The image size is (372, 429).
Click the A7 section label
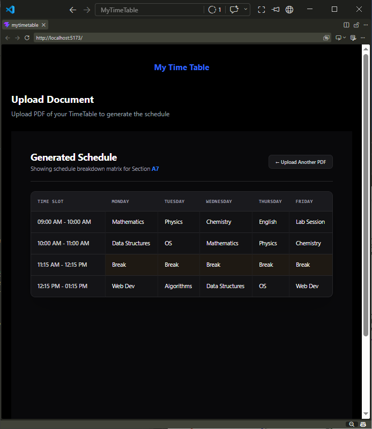coord(155,169)
